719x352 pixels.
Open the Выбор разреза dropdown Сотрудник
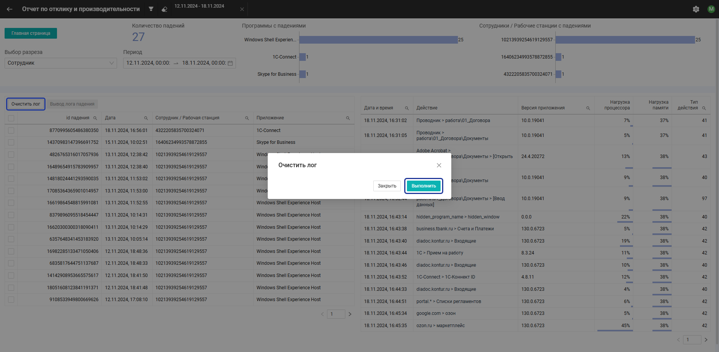(61, 63)
